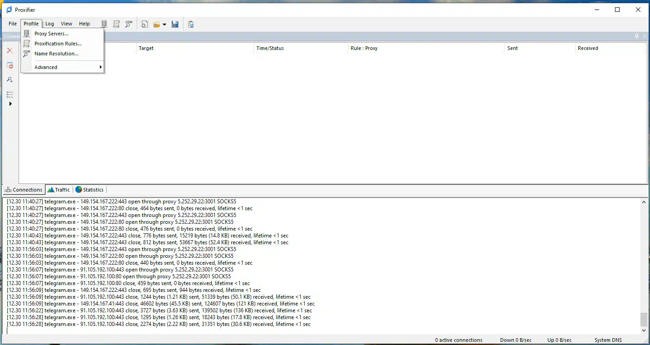This screenshot has height=345, width=650.
Task: Click the Proxification Rules toolbar icon
Action: (x=116, y=24)
